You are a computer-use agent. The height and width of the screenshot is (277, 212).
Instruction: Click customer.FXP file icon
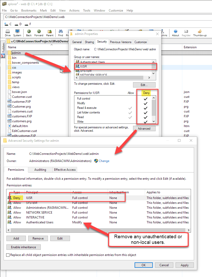coord(9,102)
